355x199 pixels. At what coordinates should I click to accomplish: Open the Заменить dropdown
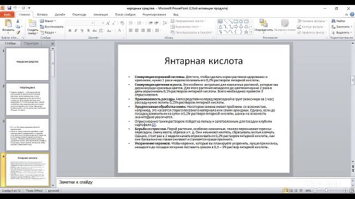click(x=342, y=27)
